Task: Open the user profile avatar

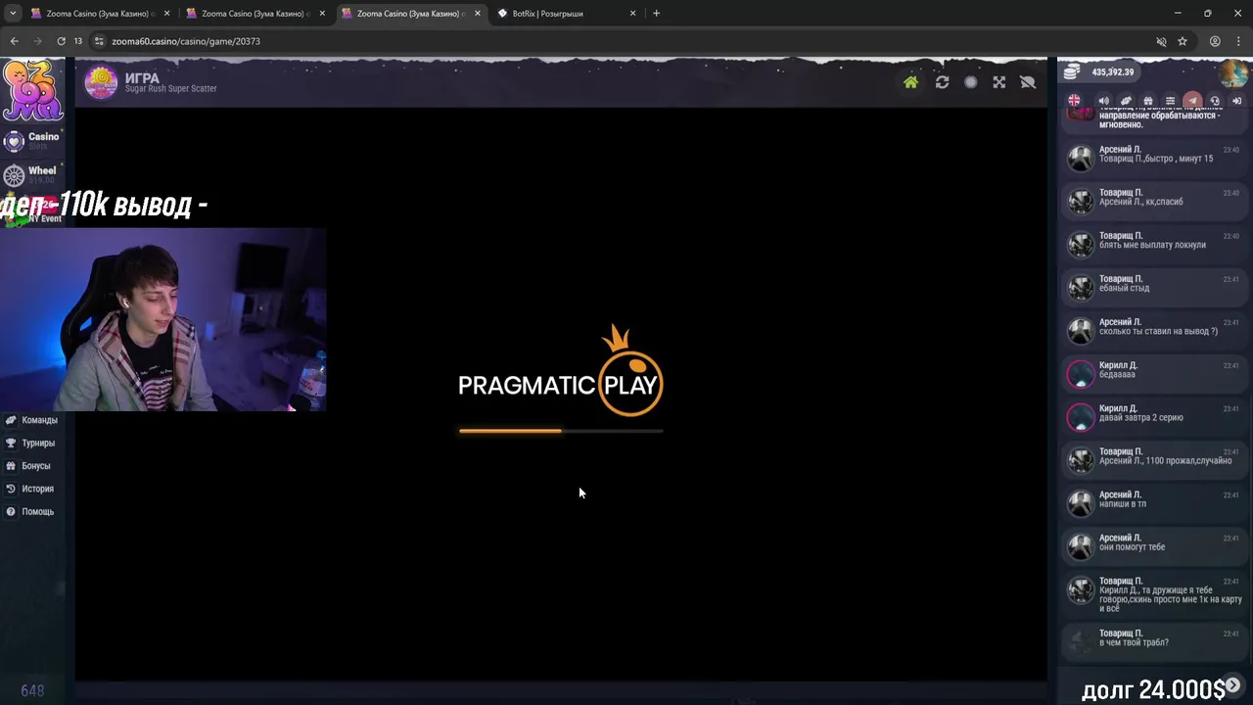Action: (x=1233, y=72)
